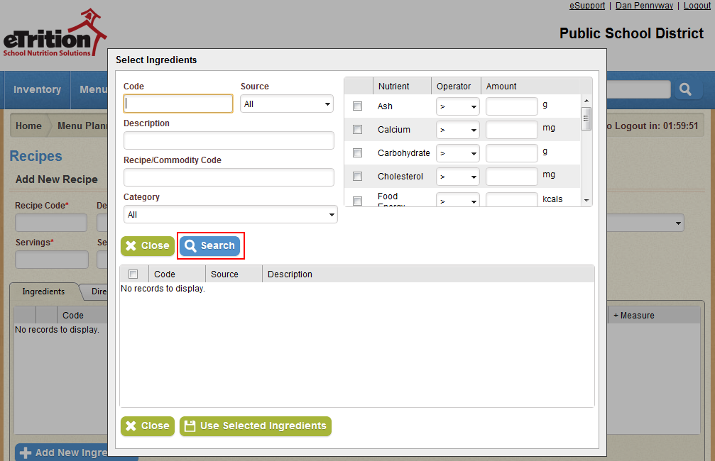Screen dimensions: 715x461
Task: Expand the Category dropdown
Action: (230, 215)
